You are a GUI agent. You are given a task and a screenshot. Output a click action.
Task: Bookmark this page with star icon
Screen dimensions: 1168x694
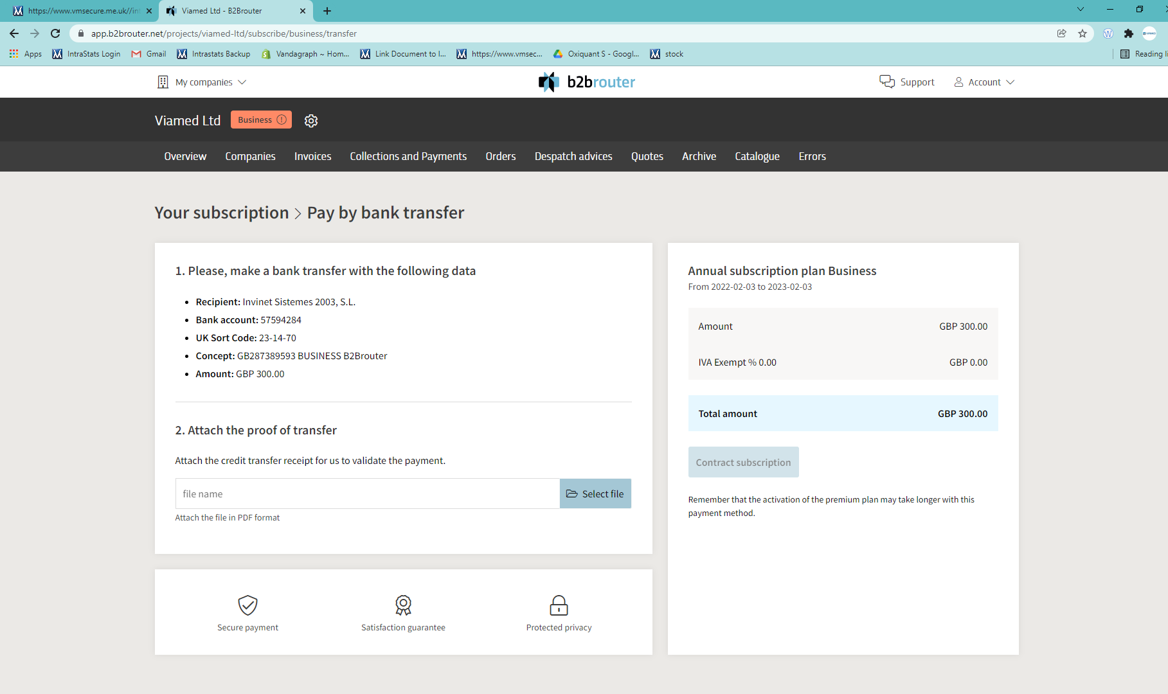pyautogui.click(x=1083, y=33)
